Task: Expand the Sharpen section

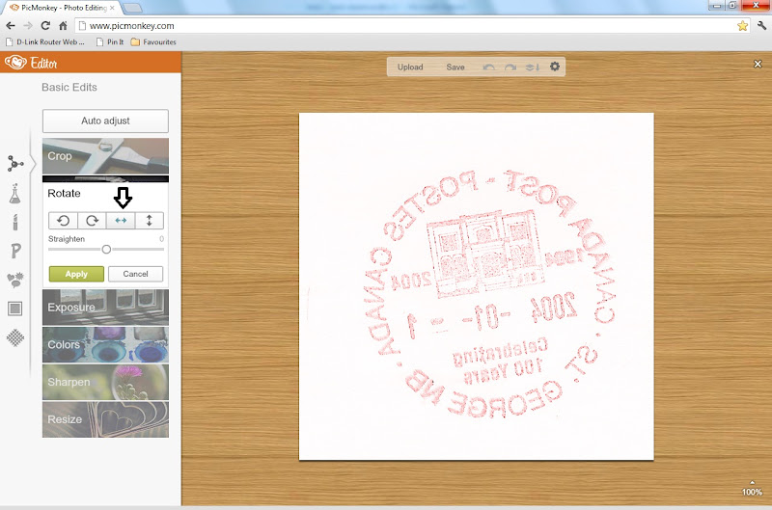Action: pyautogui.click(x=105, y=382)
